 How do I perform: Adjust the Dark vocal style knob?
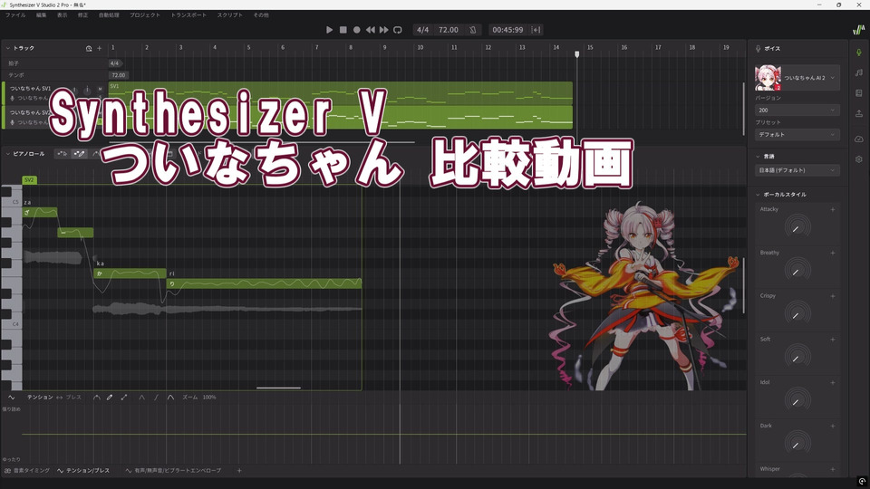click(x=797, y=444)
